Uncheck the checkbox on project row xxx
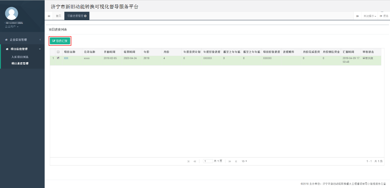 pyautogui.click(x=58, y=58)
